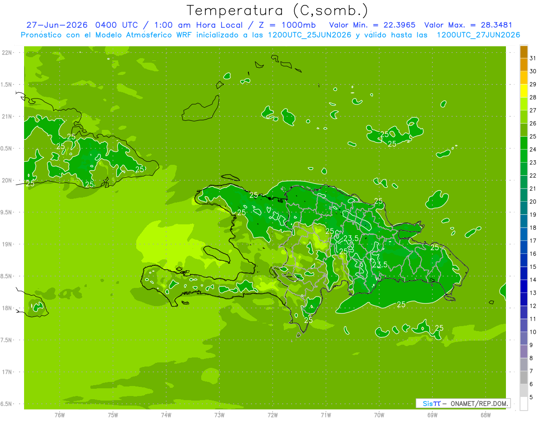Click the '72W' longitude label

pos(272,415)
